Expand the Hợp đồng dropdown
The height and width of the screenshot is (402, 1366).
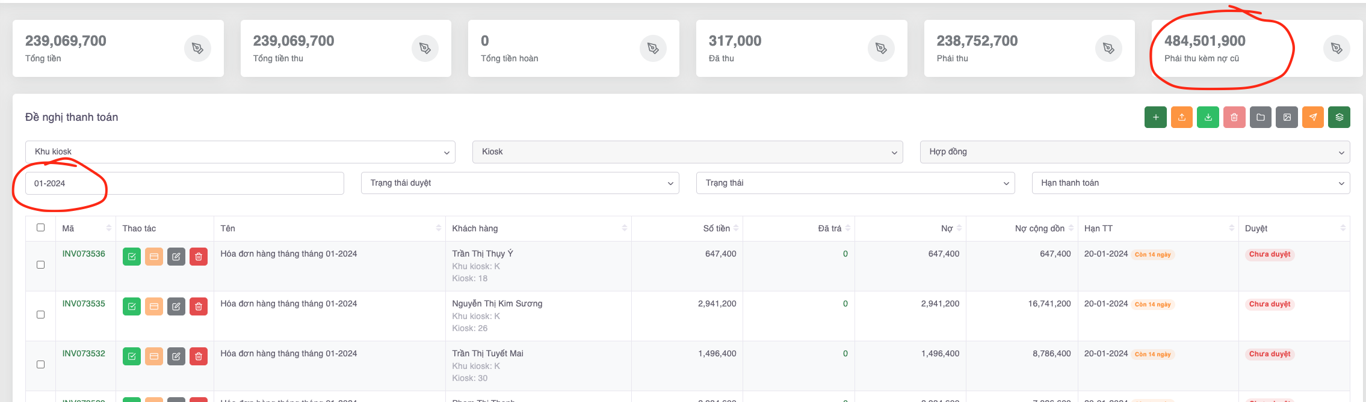pos(1134,152)
